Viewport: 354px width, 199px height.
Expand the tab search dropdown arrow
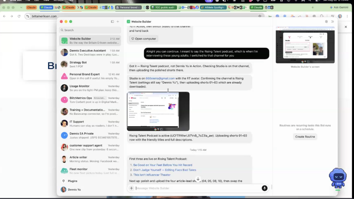pos(21,8)
